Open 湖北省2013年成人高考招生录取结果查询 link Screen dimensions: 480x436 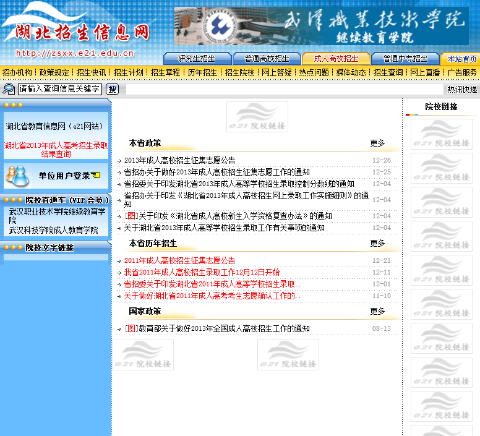[56, 150]
